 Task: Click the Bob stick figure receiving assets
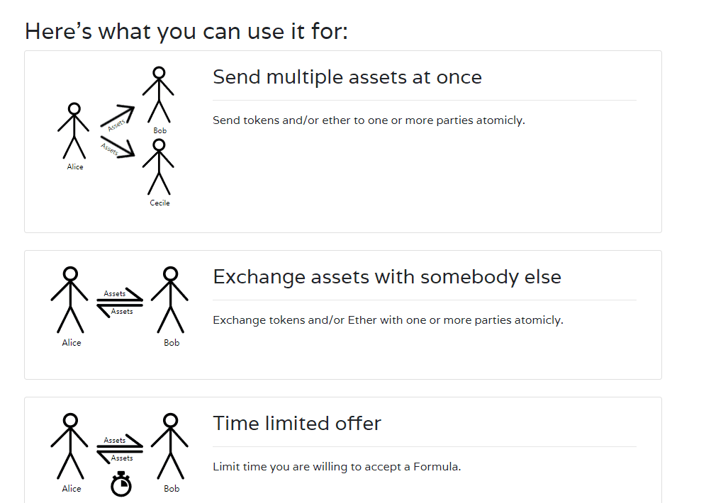(x=159, y=94)
